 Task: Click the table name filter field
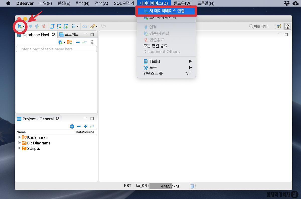pyautogui.click(x=56, y=49)
